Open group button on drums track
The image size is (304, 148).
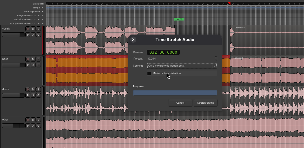click(38, 95)
